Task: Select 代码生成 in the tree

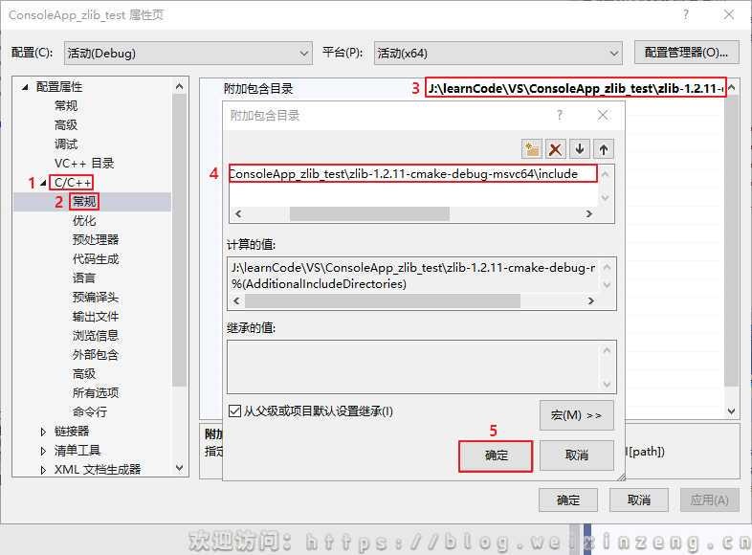Action: (x=96, y=259)
